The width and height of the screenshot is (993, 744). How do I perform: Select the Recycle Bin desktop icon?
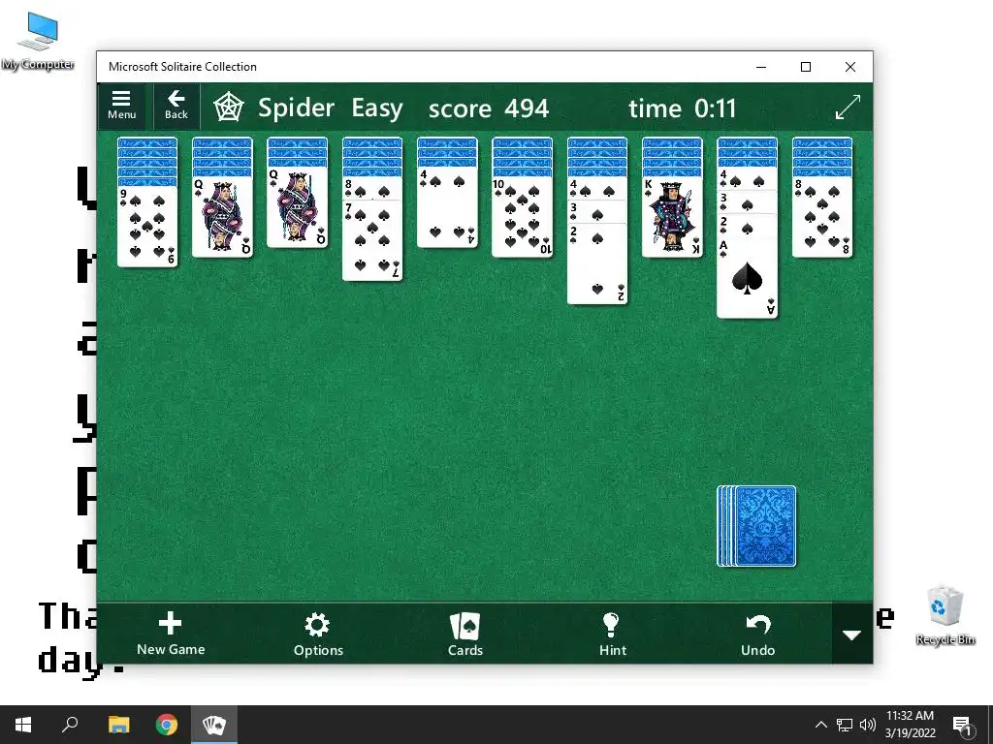[x=945, y=615]
